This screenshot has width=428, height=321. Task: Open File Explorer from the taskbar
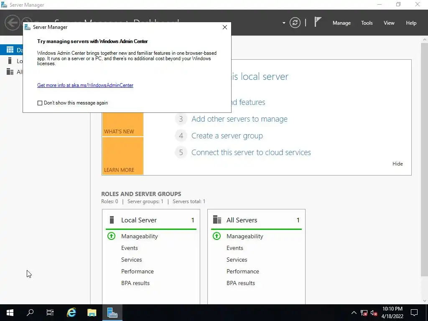pyautogui.click(x=92, y=313)
